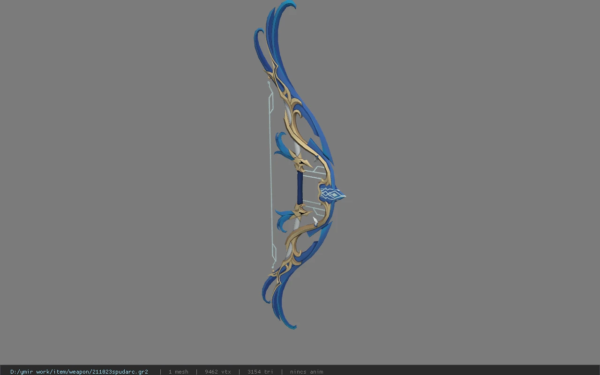600x375 pixels.
Task: Click the file path 211023spudarc.gr2 in status bar
Action: coord(79,372)
